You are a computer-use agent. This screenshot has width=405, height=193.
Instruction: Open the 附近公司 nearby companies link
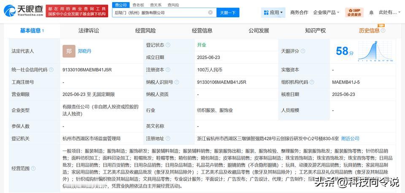[350, 139]
